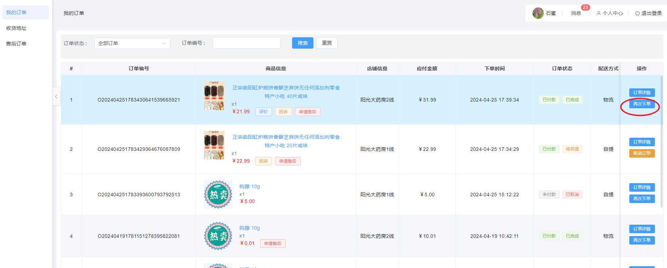Click the 重置 button
The image size is (667, 268).
click(327, 43)
